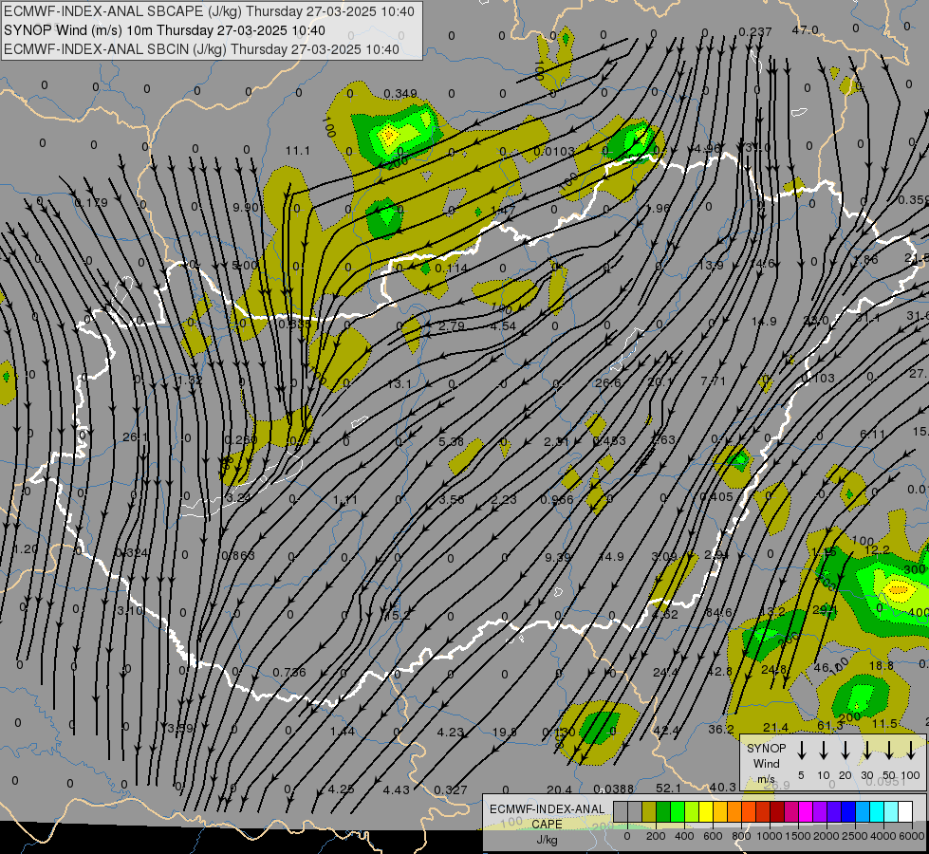
Task: Click the 0.736 map value
Action: point(289,672)
